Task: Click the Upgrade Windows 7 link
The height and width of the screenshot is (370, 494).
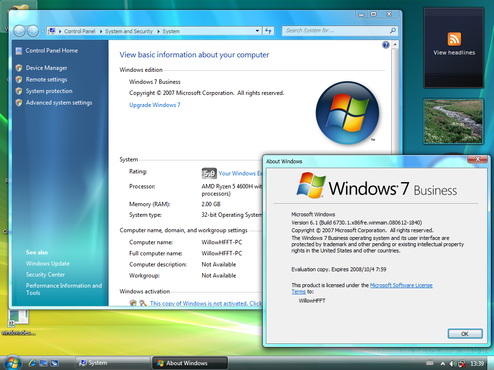Action: pos(155,105)
